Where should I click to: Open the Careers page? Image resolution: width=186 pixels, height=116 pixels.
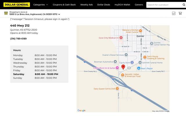click(139, 5)
